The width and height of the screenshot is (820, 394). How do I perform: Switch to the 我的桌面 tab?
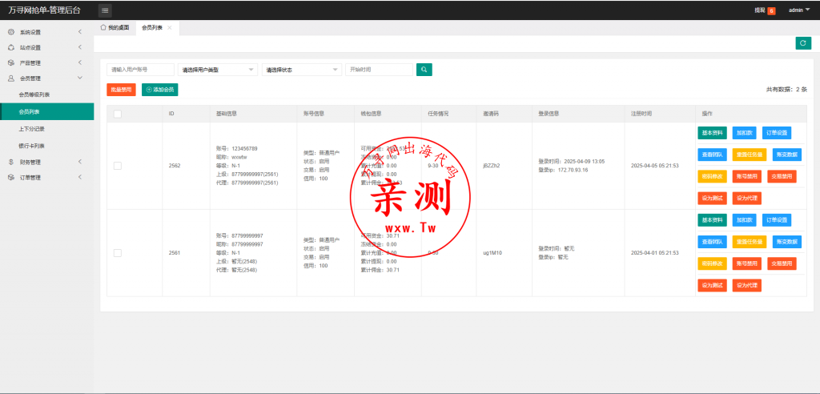point(115,28)
